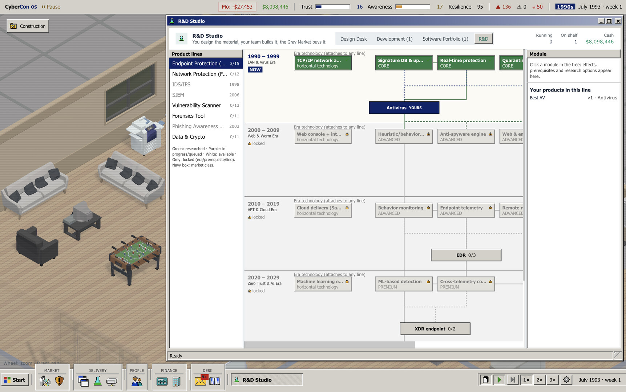Image resolution: width=626 pixels, height=392 pixels.
Task: Click the Real-time protection core module
Action: (466, 63)
